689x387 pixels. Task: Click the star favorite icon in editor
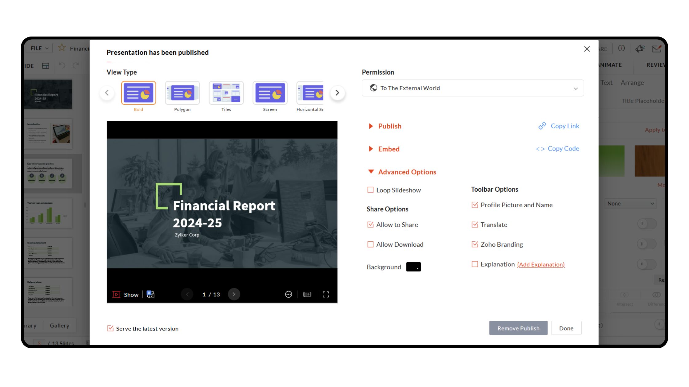(62, 48)
